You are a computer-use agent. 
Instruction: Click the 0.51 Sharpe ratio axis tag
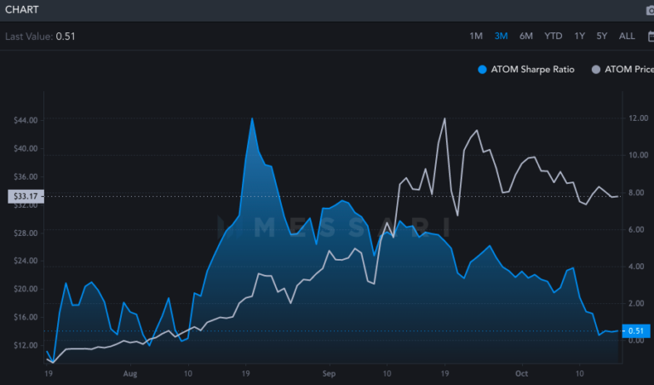636,331
